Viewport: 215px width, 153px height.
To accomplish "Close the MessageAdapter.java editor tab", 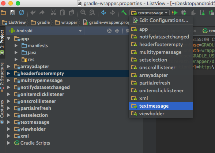I will coord(195,31).
